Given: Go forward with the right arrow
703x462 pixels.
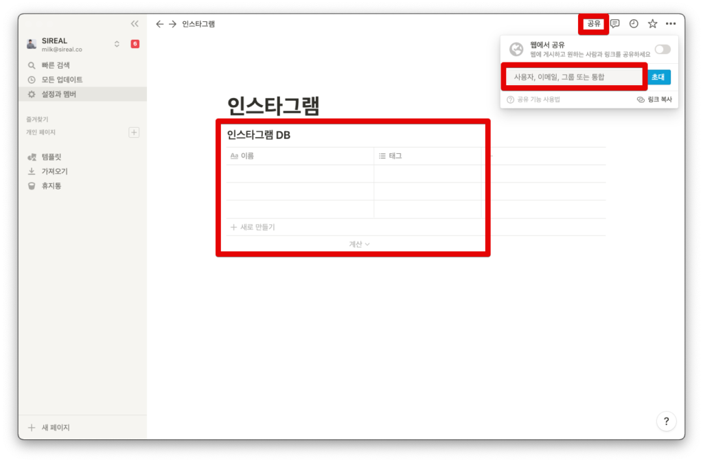Looking at the screenshot, I should point(172,24).
